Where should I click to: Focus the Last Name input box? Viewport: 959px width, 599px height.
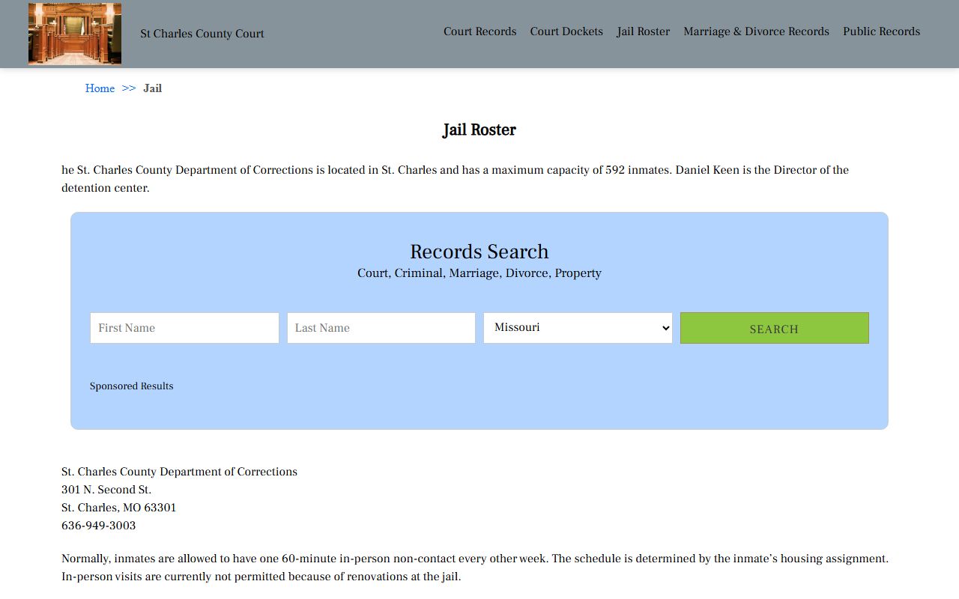point(381,328)
